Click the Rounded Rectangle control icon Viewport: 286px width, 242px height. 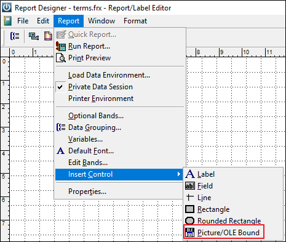[x=189, y=220]
